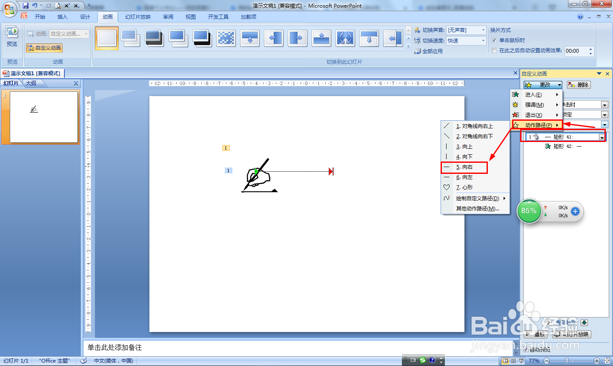Toggle 单击鼠标时 checkbox
This screenshot has height=366, width=613.
[x=494, y=40]
